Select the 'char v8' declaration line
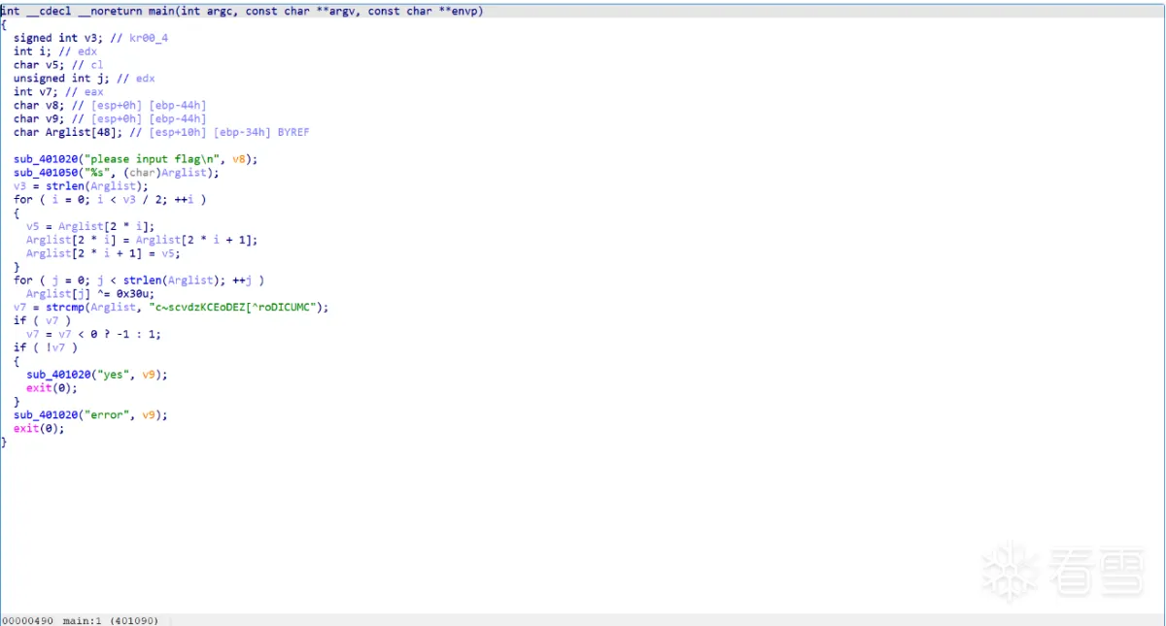Viewport: 1166px width, 626px height. (110, 106)
